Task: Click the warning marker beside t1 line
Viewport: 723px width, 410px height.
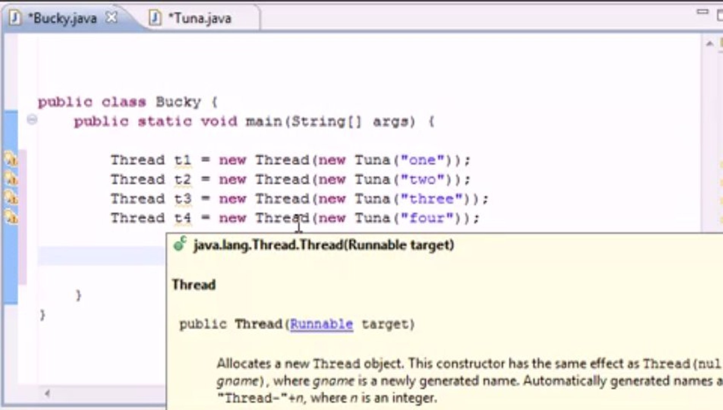Action: click(x=11, y=159)
